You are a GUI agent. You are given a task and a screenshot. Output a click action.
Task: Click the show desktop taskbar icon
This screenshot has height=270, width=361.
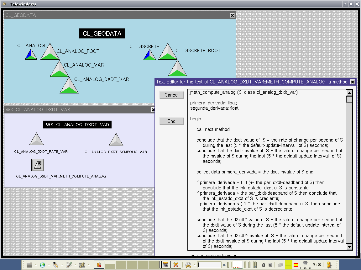pyautogui.click(x=166, y=265)
